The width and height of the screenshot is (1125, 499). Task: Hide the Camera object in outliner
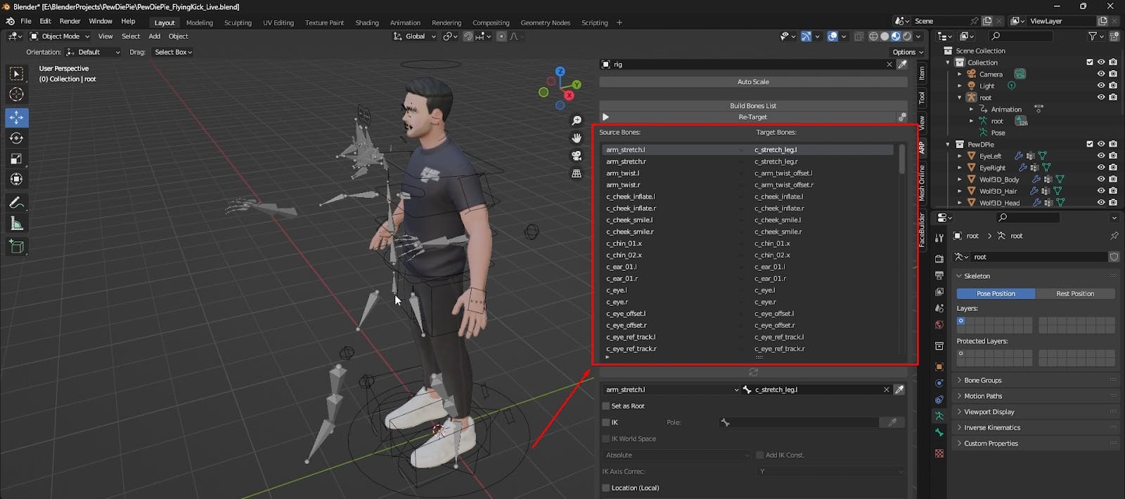click(x=1101, y=74)
